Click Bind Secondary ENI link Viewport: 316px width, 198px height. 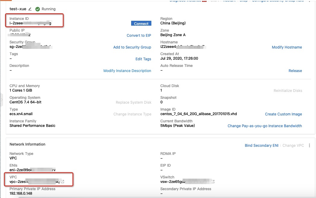pos(261,146)
